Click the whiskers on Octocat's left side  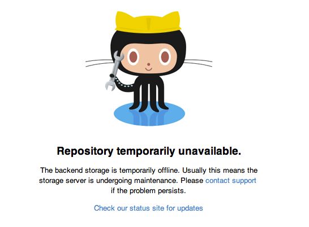pos(100,63)
